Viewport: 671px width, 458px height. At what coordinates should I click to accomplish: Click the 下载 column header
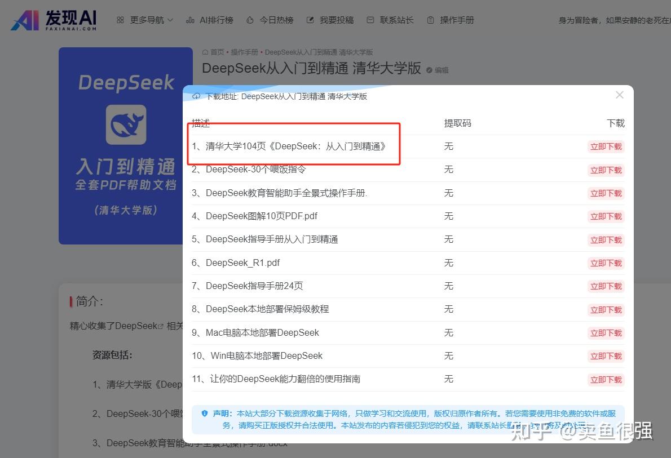tap(615, 123)
